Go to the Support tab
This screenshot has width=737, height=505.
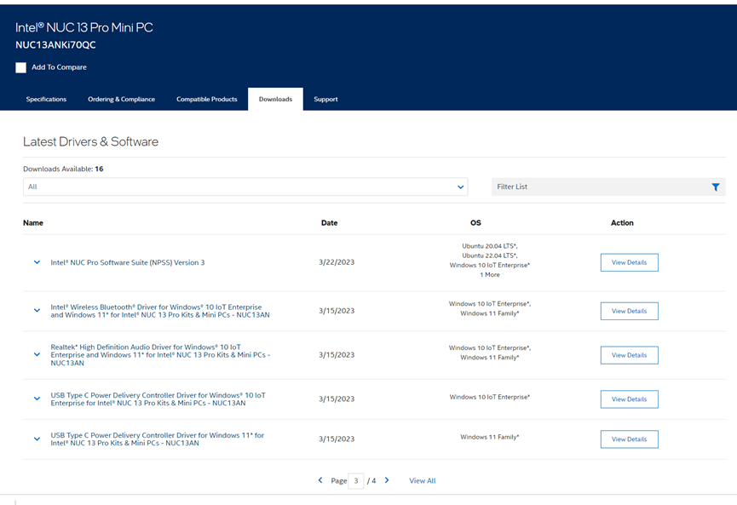(x=325, y=99)
